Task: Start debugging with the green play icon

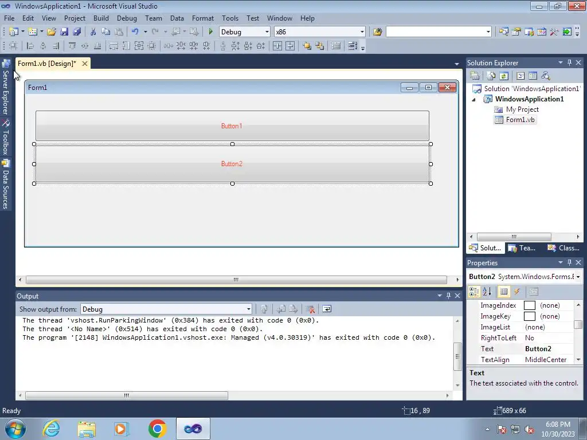Action: click(210, 32)
